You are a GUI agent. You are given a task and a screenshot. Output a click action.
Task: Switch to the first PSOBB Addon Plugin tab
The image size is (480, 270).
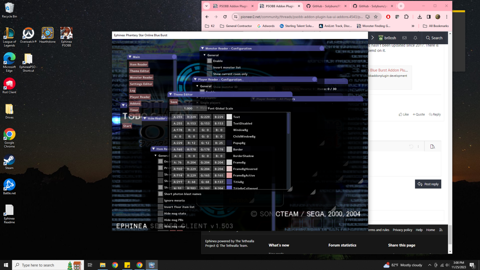[233, 6]
